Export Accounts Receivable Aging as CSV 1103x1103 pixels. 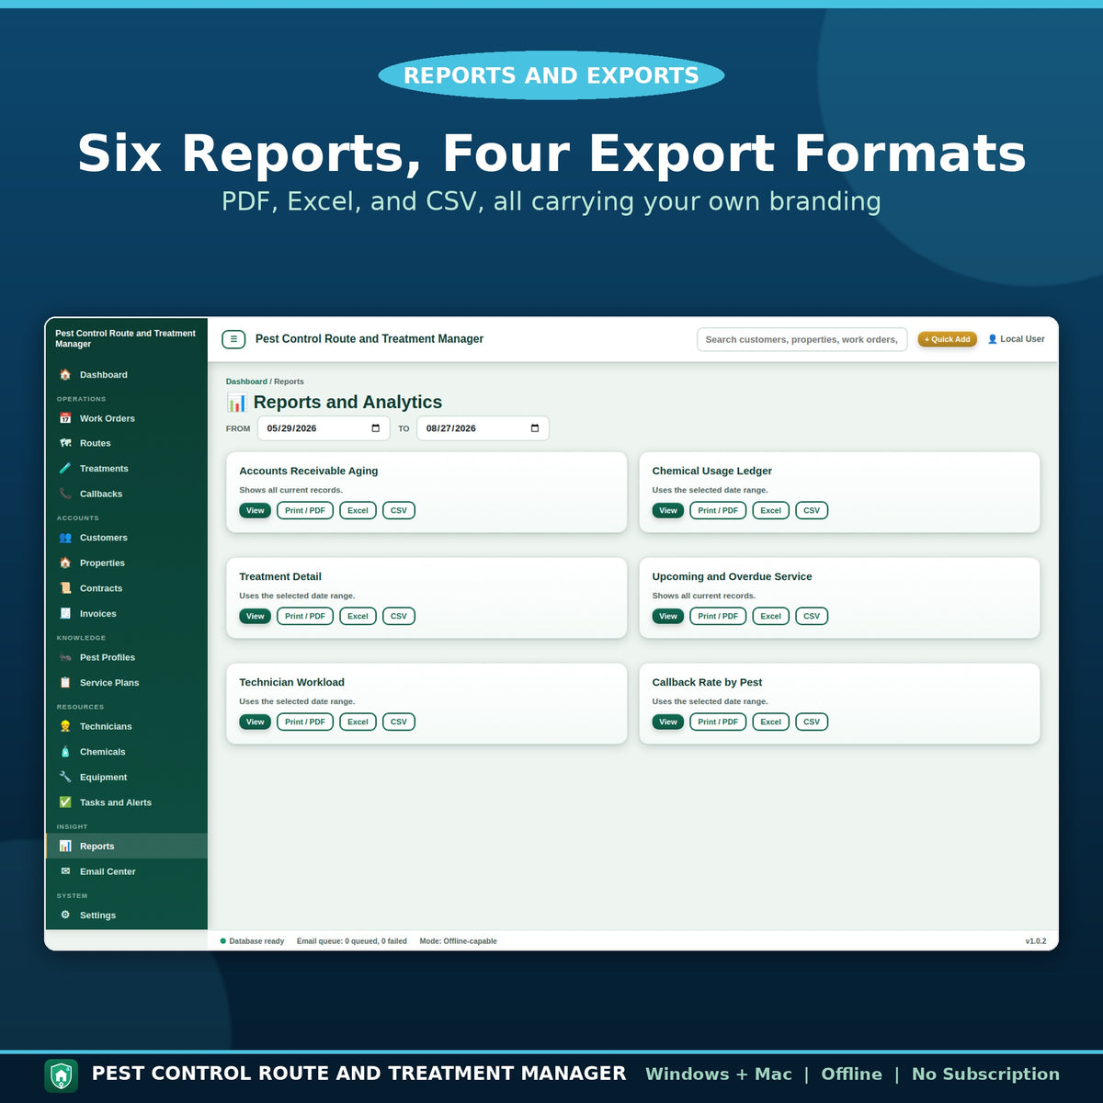click(399, 510)
